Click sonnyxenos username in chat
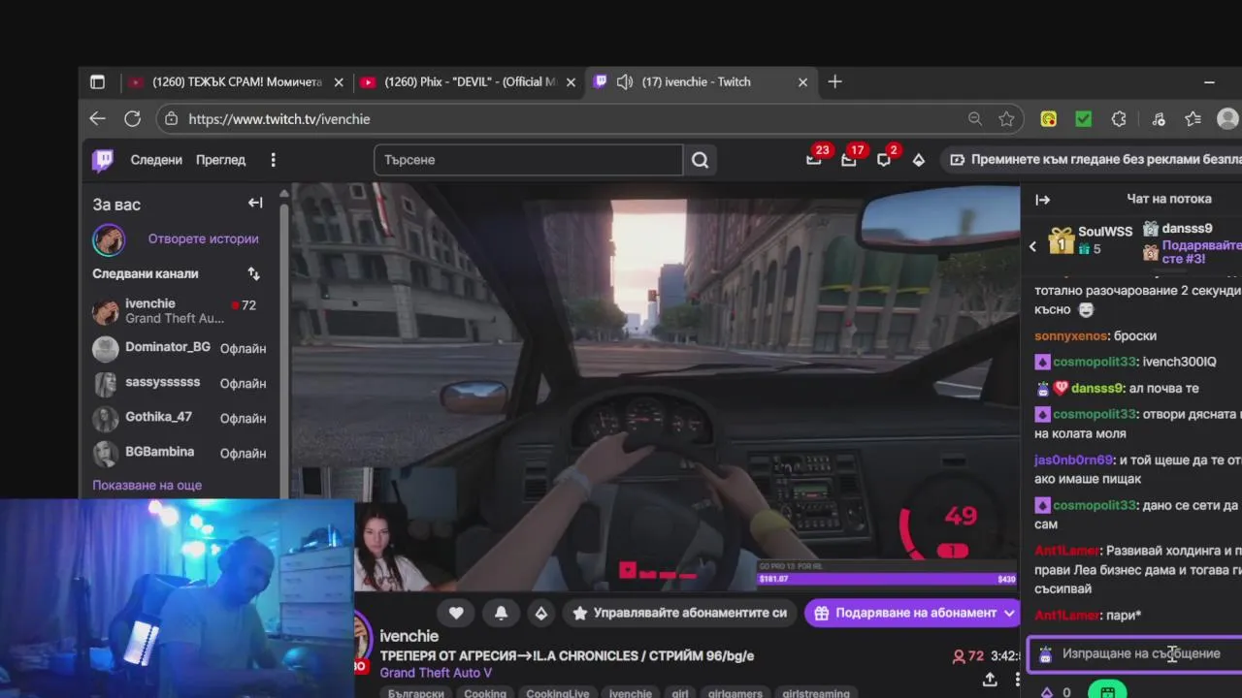Viewport: 1242px width, 698px height. coord(1070,335)
